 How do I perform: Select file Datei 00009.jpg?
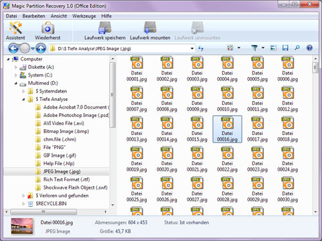pos(197,100)
